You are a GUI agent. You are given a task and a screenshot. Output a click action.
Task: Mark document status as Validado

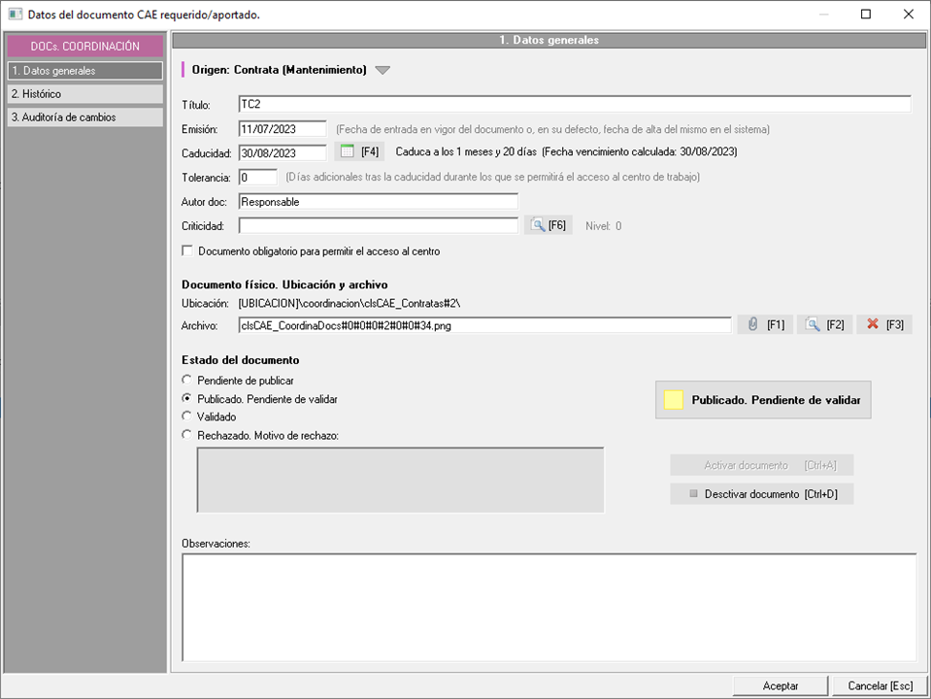pyautogui.click(x=187, y=416)
